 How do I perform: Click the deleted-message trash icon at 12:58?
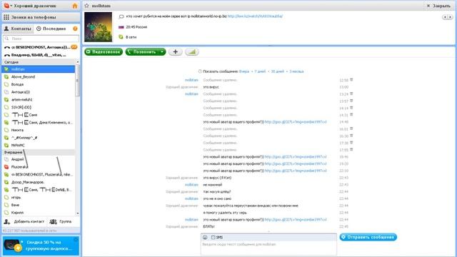coord(351,79)
